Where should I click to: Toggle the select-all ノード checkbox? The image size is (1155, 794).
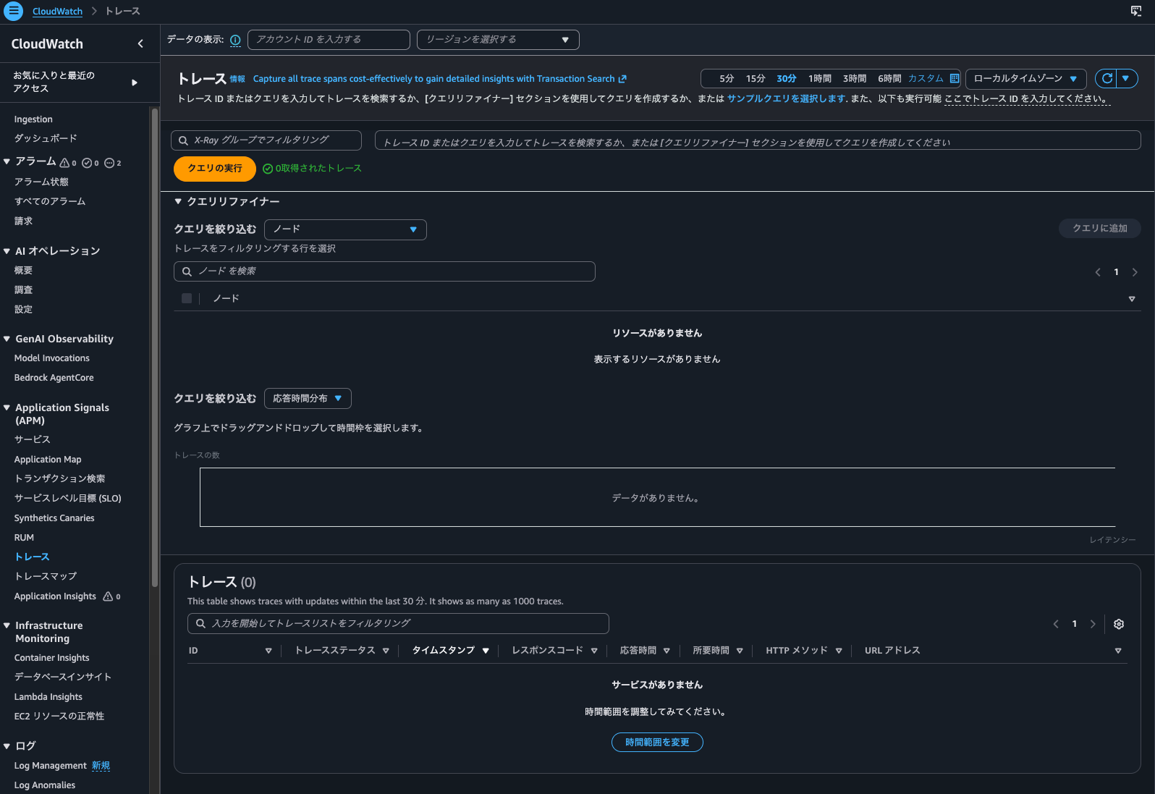187,298
